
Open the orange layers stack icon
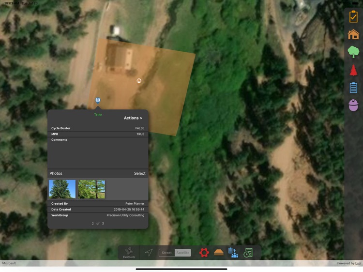pos(219,252)
